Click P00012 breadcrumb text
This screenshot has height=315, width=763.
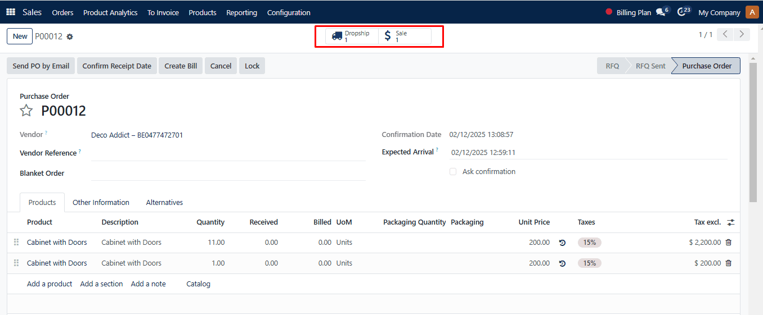[x=49, y=36]
